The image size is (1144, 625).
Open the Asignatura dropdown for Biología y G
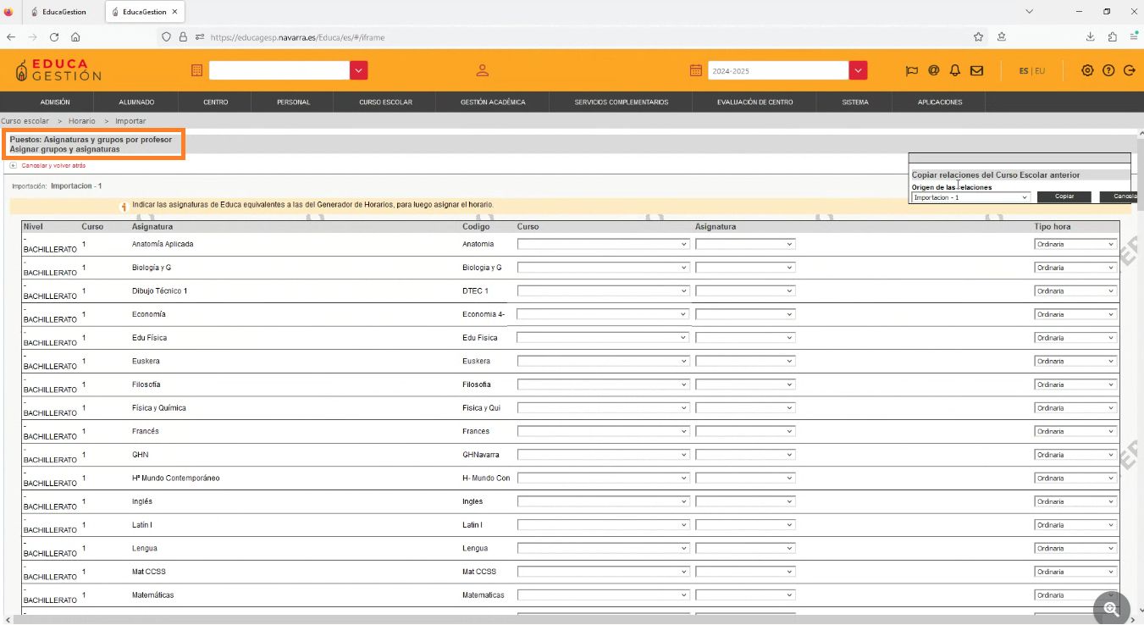[745, 268]
